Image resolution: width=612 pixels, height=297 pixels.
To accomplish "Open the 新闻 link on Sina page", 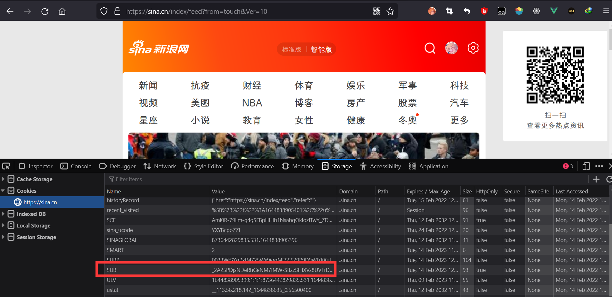I will tap(148, 85).
